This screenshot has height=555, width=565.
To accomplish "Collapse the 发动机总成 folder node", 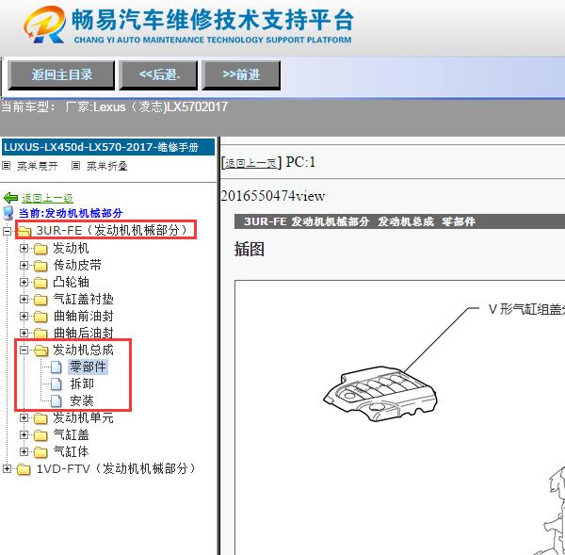I will pos(24,350).
